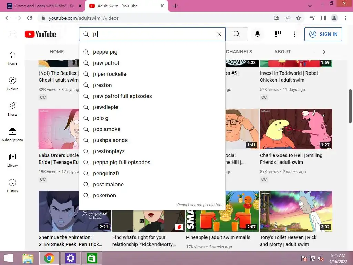Go back with browser back arrow
The height and width of the screenshot is (265, 353).
pyautogui.click(x=8, y=18)
